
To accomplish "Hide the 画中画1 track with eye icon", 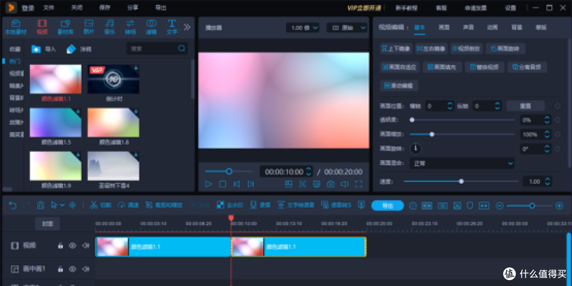I will pos(73,269).
